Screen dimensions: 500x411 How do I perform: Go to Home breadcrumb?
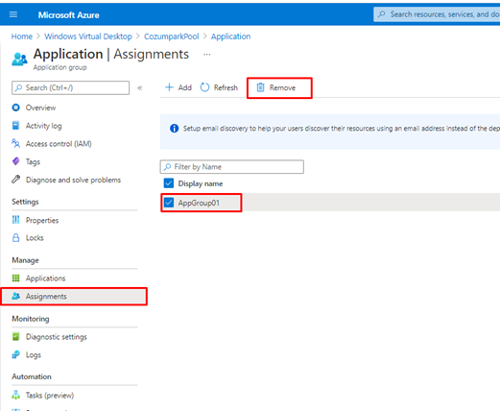[22, 36]
